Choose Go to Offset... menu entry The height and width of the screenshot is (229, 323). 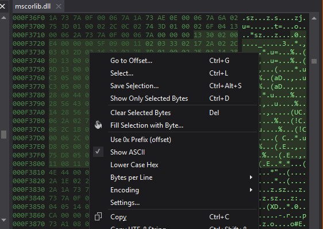click(x=174, y=61)
